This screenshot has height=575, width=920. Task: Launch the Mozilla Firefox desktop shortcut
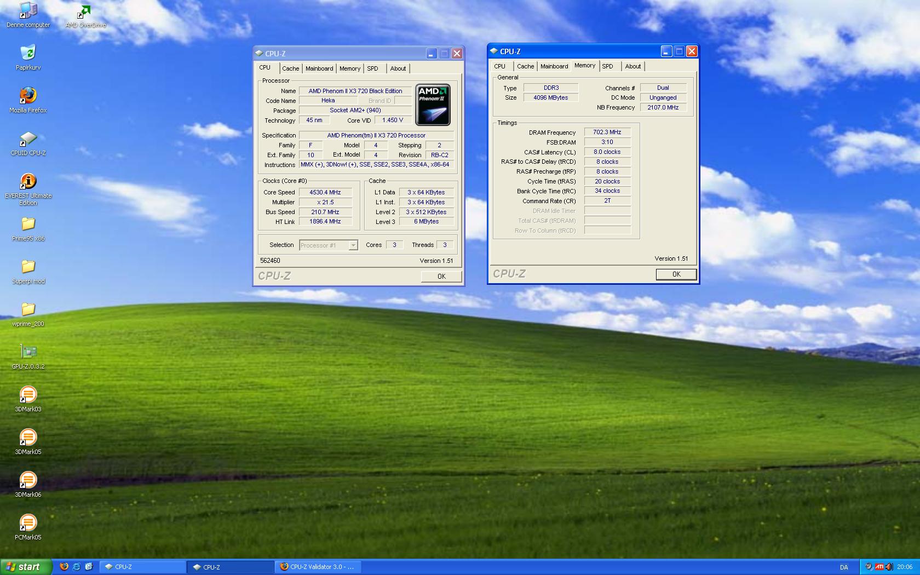[28, 101]
